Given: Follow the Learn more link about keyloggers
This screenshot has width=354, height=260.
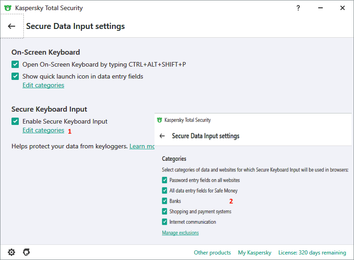Looking at the screenshot, I should 142,146.
